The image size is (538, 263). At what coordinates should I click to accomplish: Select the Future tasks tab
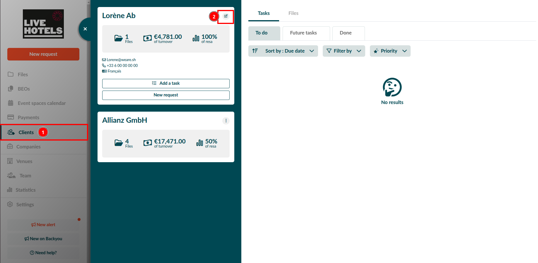(x=303, y=33)
